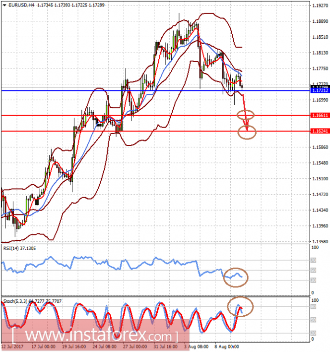Select the ellipse marker at the 1.16241 level
The width and height of the screenshot is (330, 352).
[x=247, y=132]
